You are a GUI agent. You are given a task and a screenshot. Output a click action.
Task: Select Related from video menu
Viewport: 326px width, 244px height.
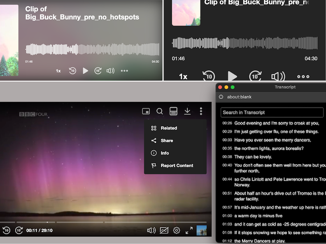(x=175, y=128)
